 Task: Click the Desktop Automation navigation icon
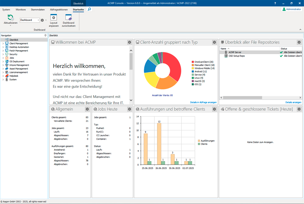coord(7,47)
